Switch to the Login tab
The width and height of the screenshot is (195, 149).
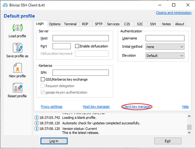tap(40, 23)
